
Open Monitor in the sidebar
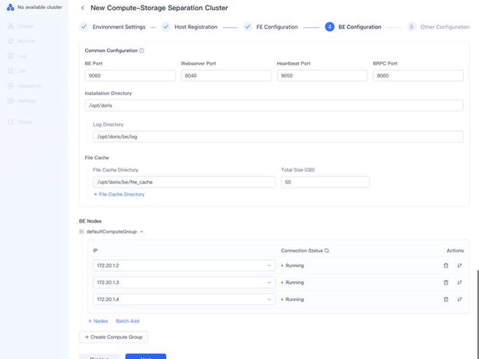pos(22,41)
